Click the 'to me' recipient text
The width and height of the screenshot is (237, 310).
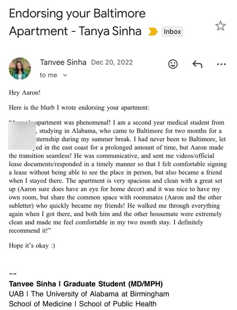click(x=48, y=75)
